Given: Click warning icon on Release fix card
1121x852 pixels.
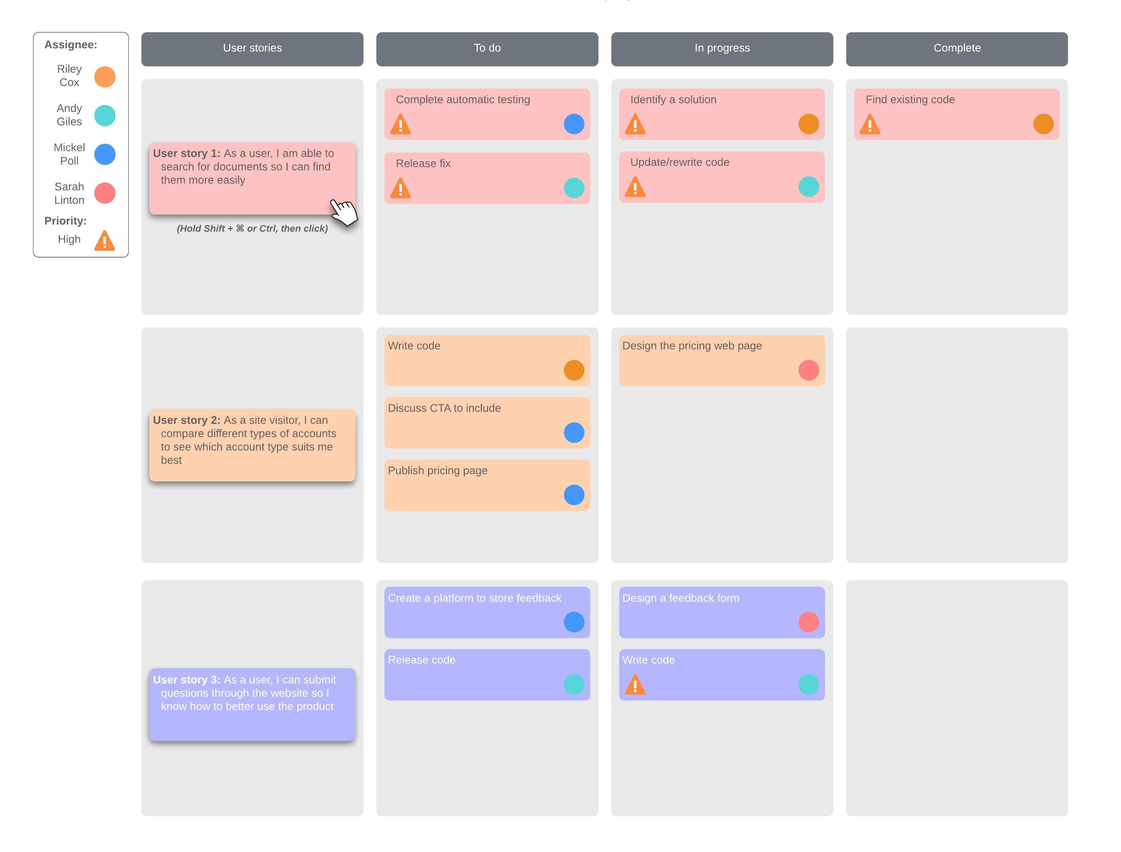Looking at the screenshot, I should pyautogui.click(x=400, y=189).
